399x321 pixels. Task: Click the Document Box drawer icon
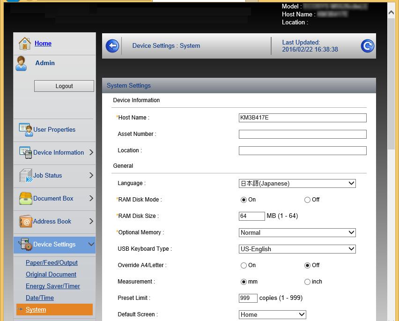[x=25, y=198]
